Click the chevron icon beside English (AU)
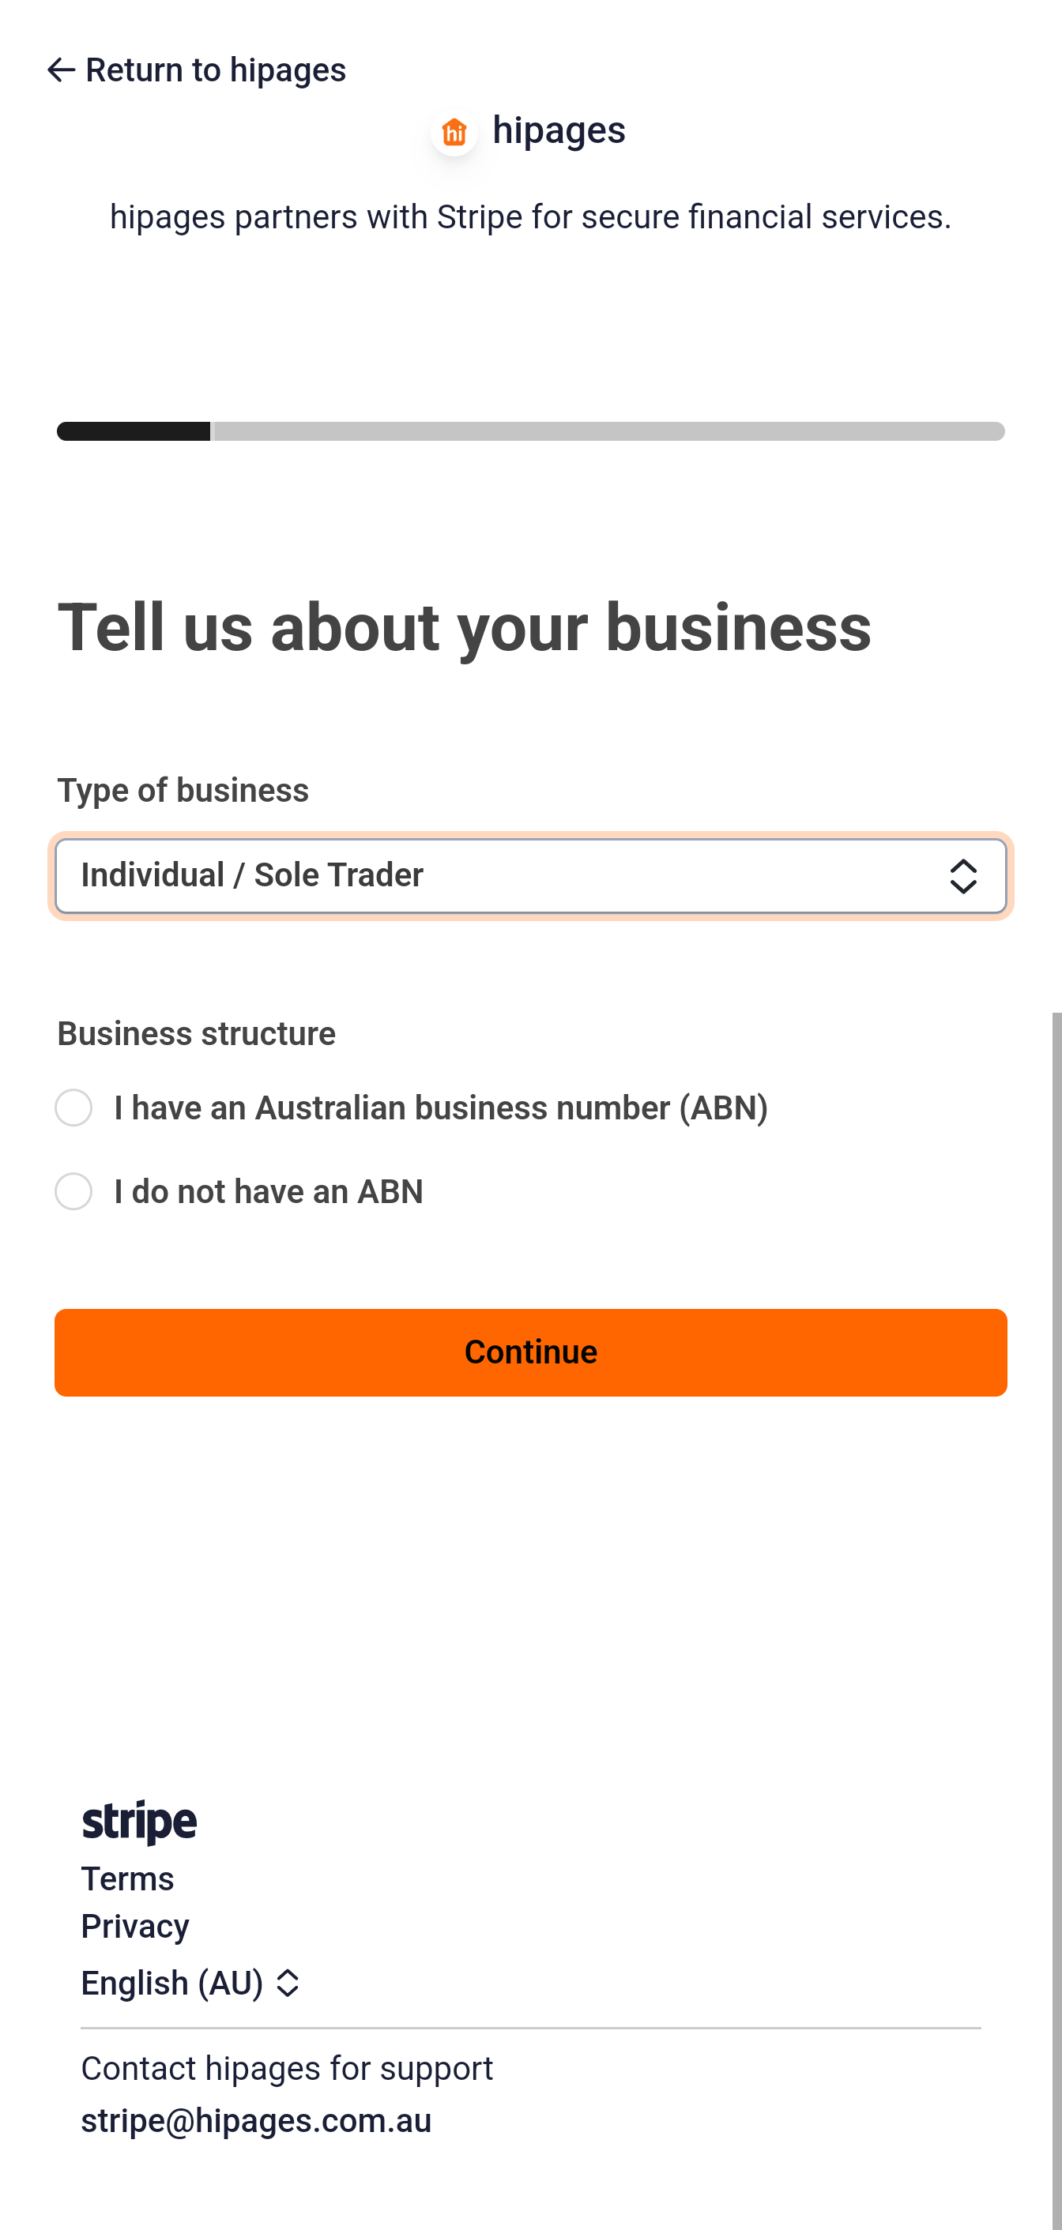Image resolution: width=1062 pixels, height=2230 pixels. point(288,1984)
